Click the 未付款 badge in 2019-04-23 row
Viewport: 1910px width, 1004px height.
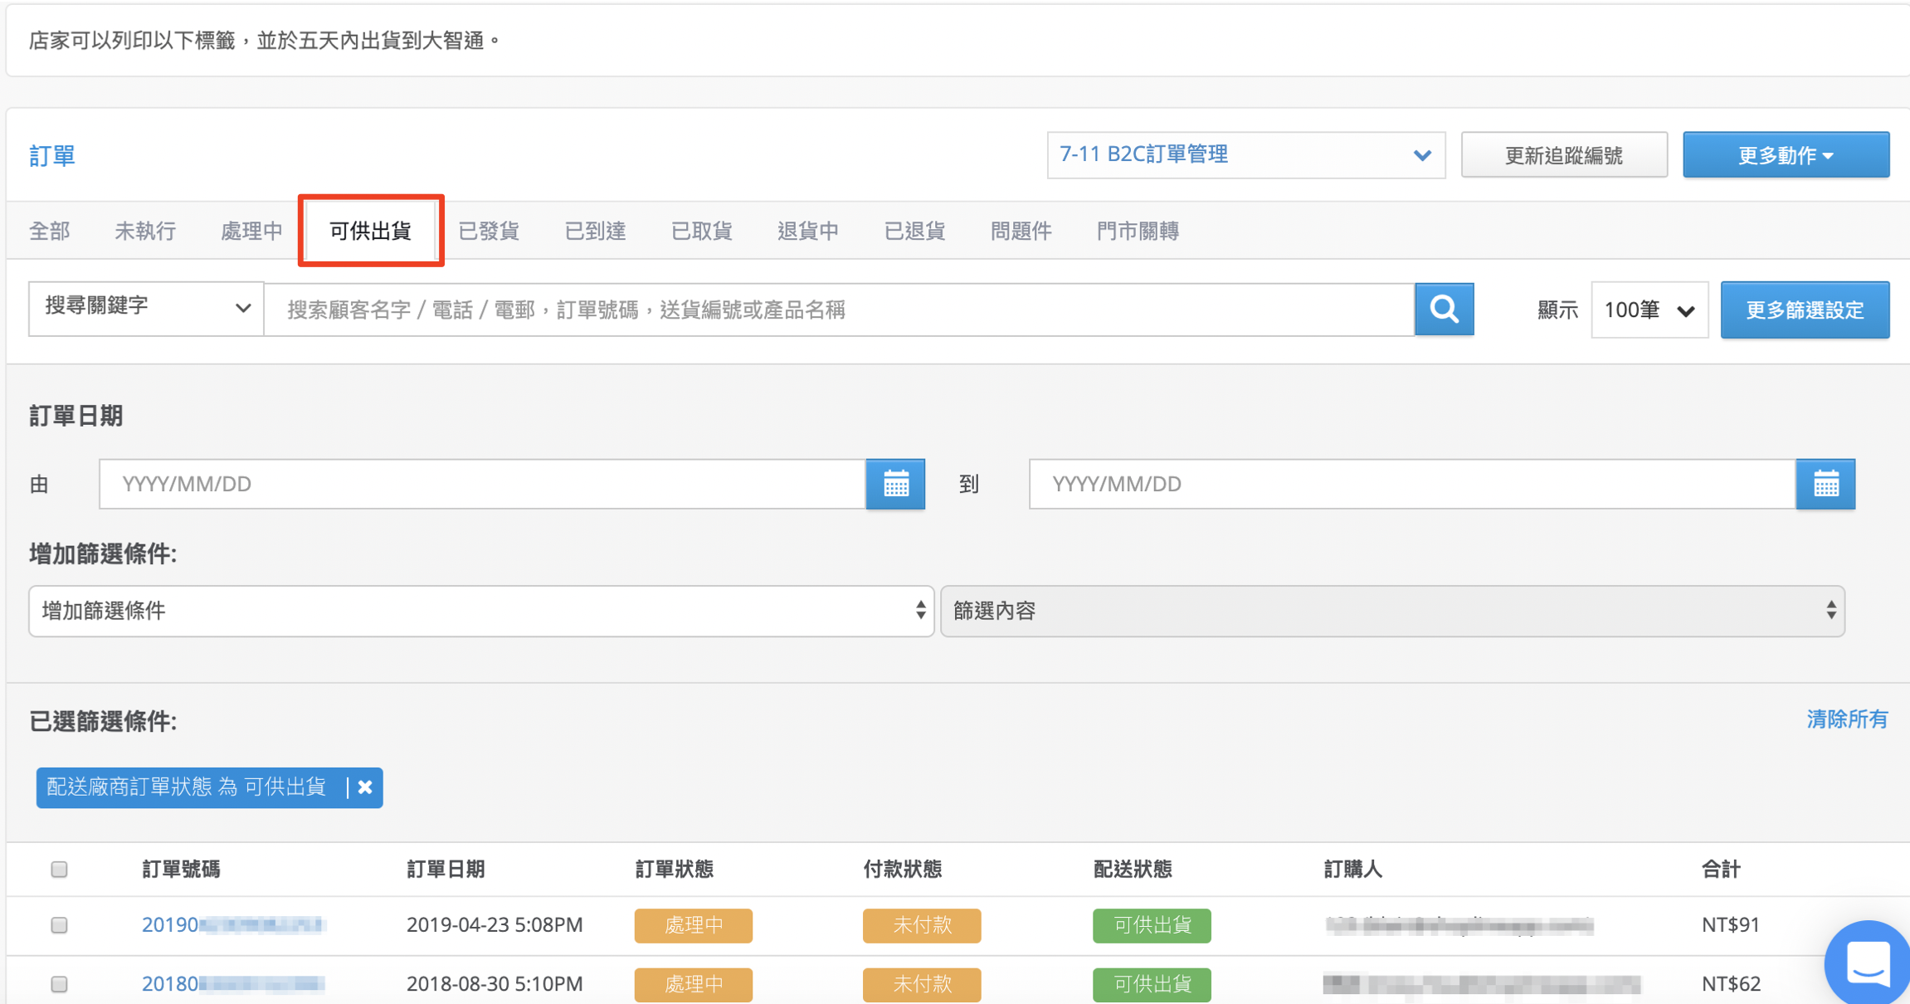922,925
